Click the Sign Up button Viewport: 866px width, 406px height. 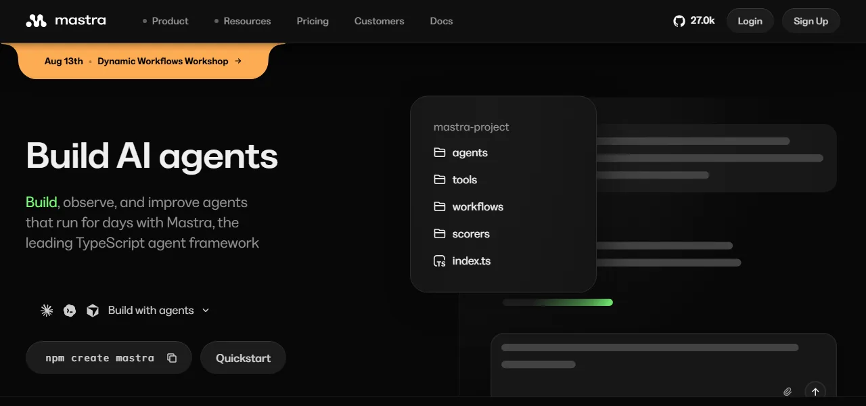pos(811,21)
